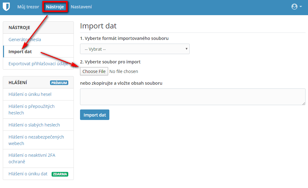Expand the account dropdown caret
This screenshot has height=188, width=308.
pos(301,7)
